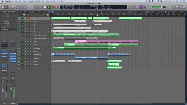This screenshot has width=187, height=105.
Task: Open the File menu
Action: click(x=15, y=1)
